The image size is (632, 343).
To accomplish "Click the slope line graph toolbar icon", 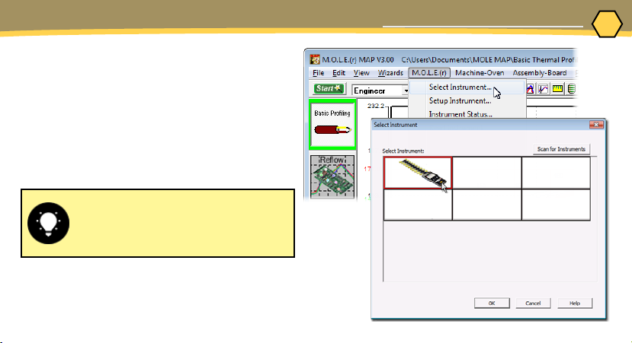I will [544, 89].
